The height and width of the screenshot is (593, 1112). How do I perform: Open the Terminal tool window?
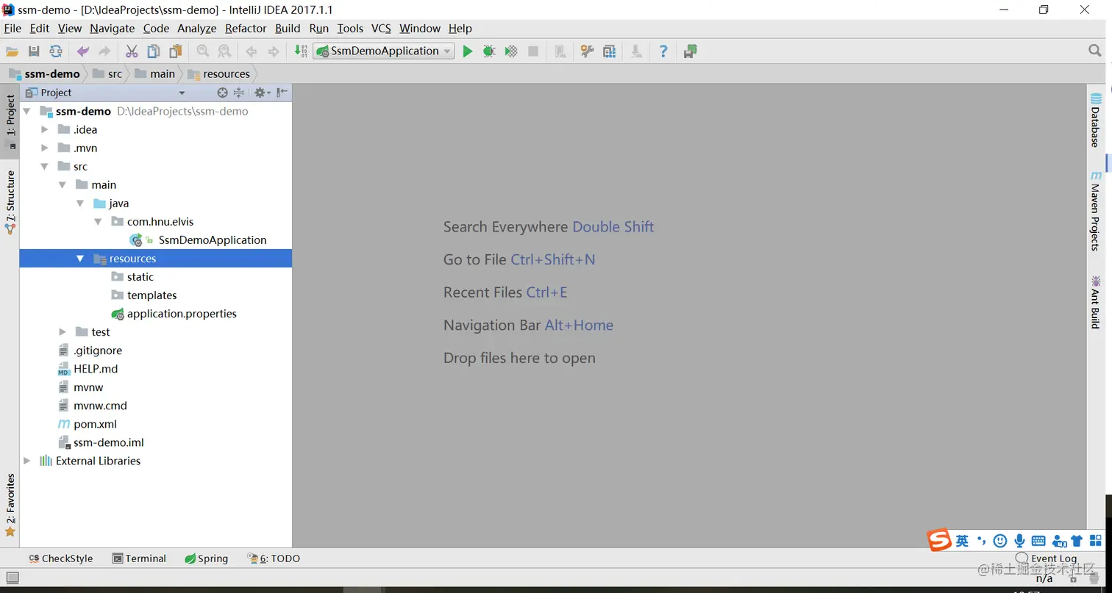tap(139, 558)
